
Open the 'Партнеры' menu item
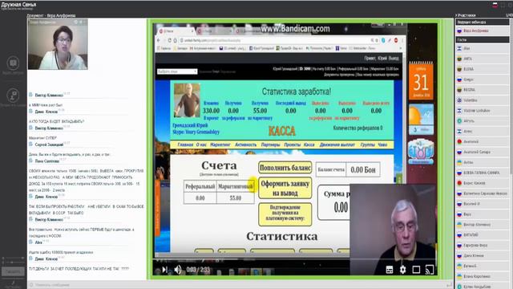pos(271,144)
